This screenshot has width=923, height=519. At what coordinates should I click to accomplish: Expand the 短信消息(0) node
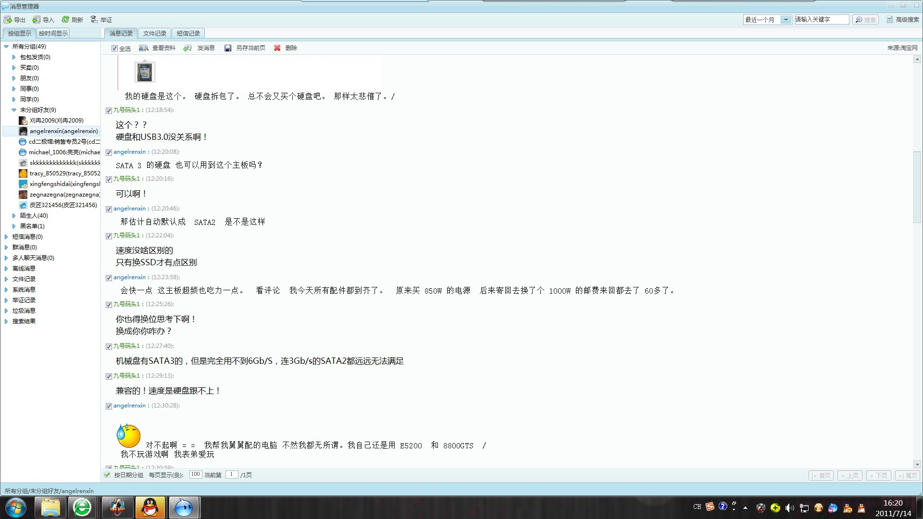6,237
